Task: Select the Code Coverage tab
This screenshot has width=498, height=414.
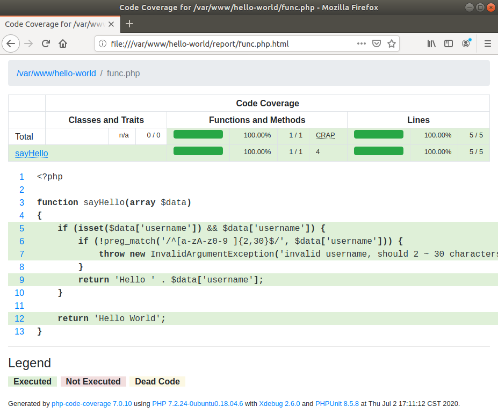Action: click(54, 24)
